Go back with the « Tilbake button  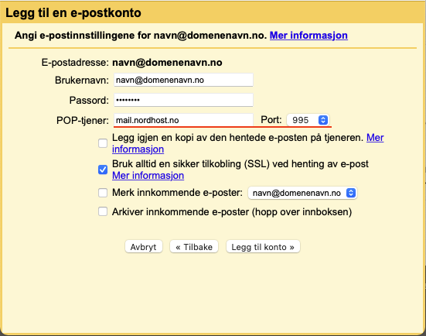coord(194,247)
